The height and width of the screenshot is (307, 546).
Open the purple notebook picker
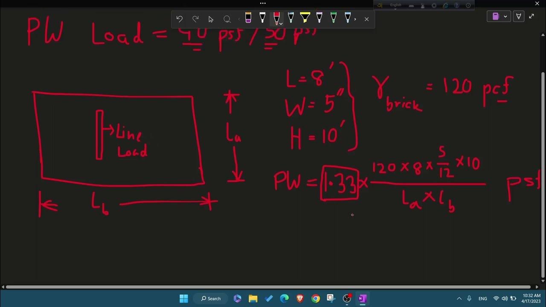click(496, 16)
